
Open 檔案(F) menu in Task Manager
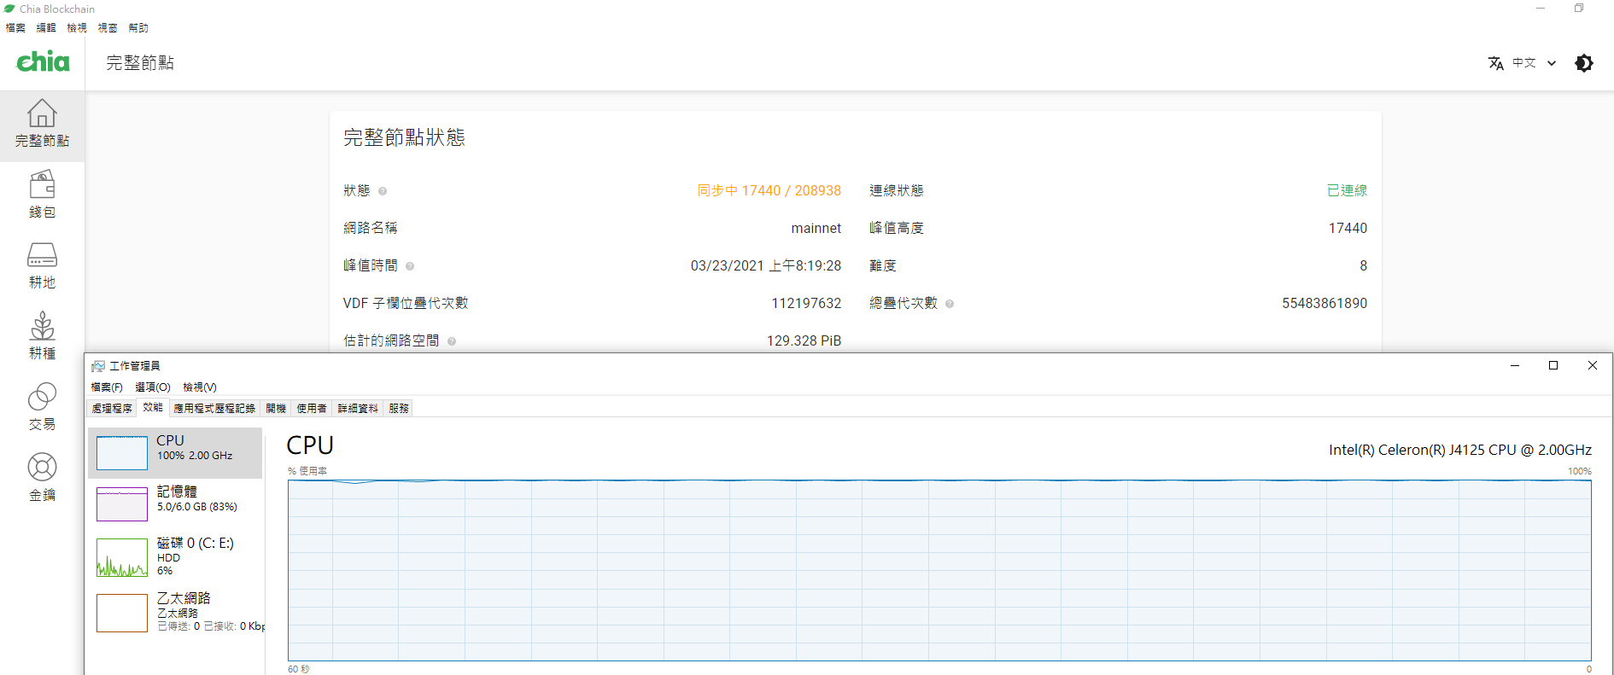[x=107, y=387]
